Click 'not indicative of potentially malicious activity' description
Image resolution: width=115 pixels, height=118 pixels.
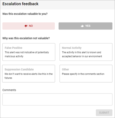(27, 54)
